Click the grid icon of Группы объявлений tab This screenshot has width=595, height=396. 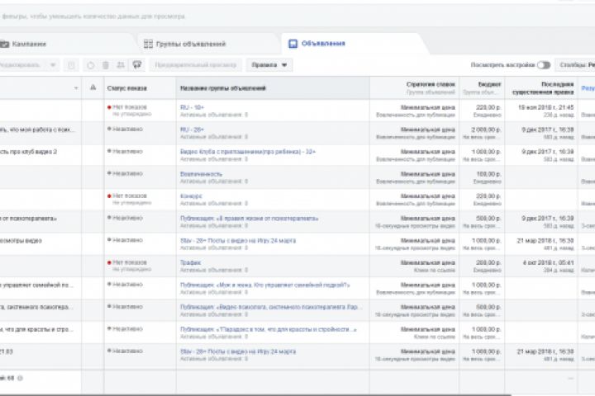147,44
